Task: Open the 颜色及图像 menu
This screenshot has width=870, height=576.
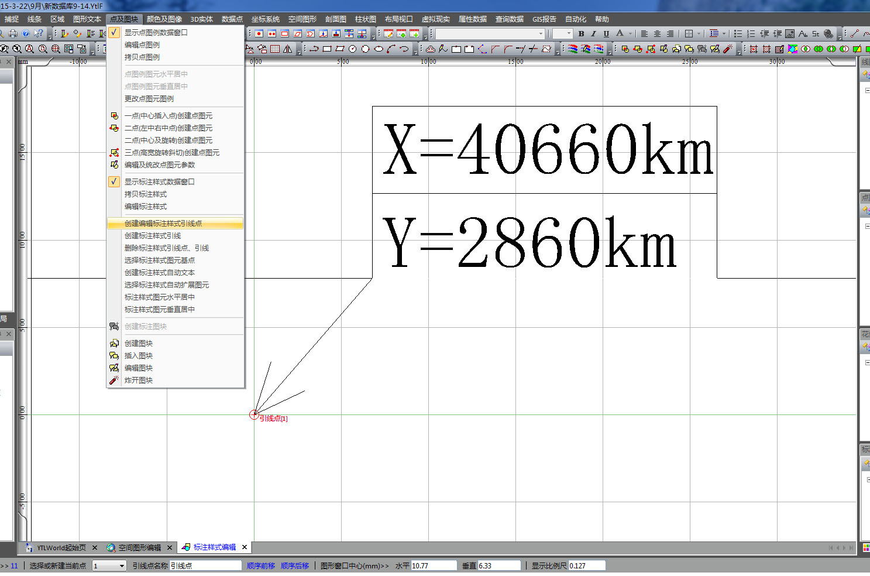Action: tap(164, 19)
